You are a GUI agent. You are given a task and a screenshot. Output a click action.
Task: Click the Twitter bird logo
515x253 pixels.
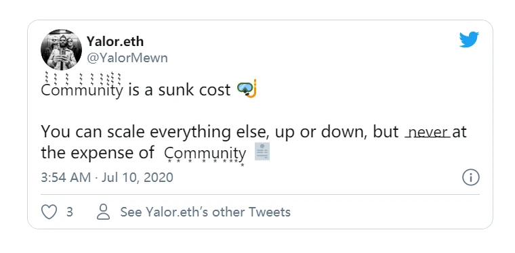click(469, 40)
